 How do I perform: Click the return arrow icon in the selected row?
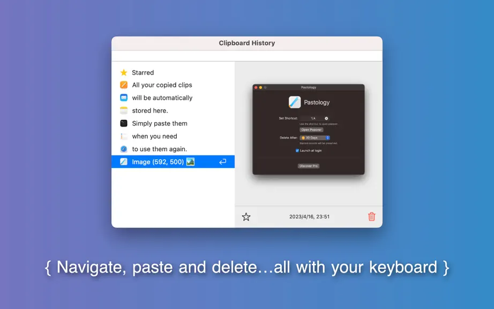pyautogui.click(x=223, y=162)
